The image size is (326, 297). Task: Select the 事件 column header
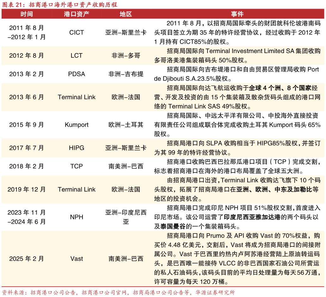237,14
